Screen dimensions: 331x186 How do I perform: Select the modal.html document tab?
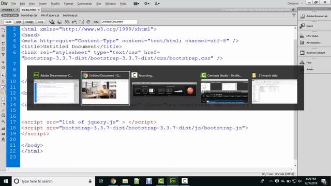(28, 10)
